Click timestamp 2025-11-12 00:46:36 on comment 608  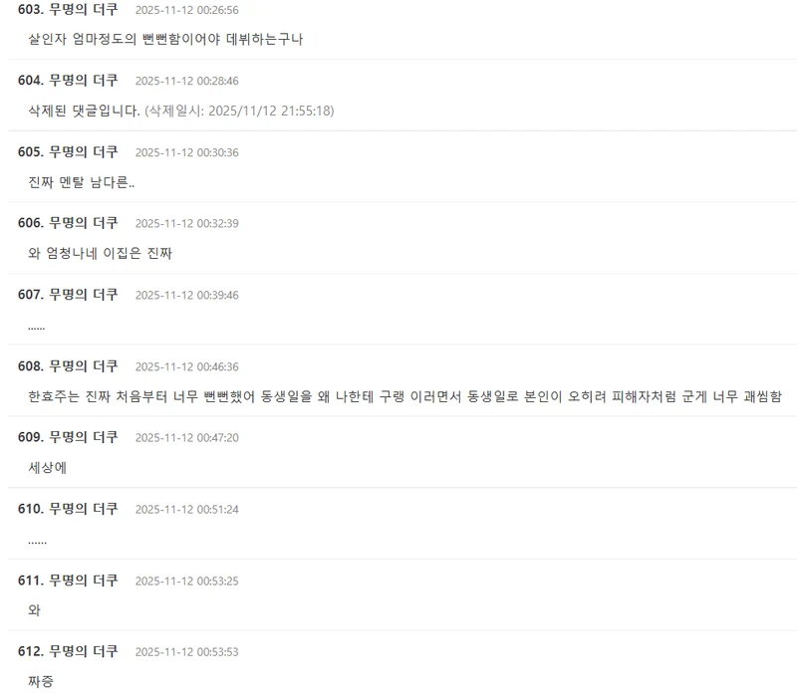pos(186,366)
